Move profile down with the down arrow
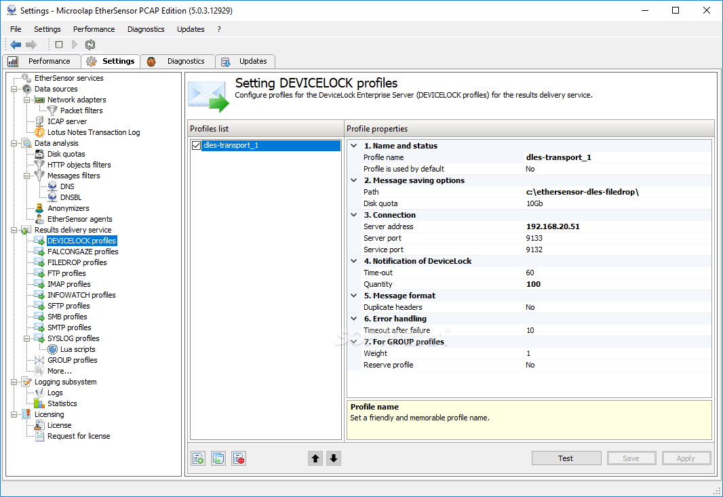723x497 pixels. pyautogui.click(x=334, y=458)
